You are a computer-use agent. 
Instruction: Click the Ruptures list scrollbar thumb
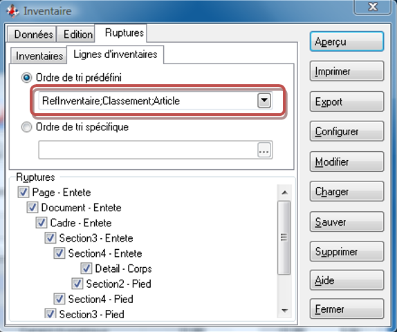(x=284, y=237)
